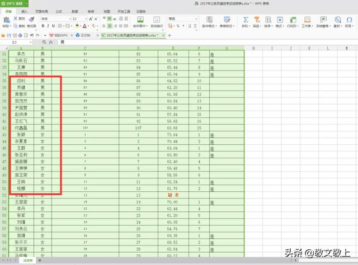Toggle left horizontal alignment
Viewport: 358px width, 265px height.
point(104,26)
